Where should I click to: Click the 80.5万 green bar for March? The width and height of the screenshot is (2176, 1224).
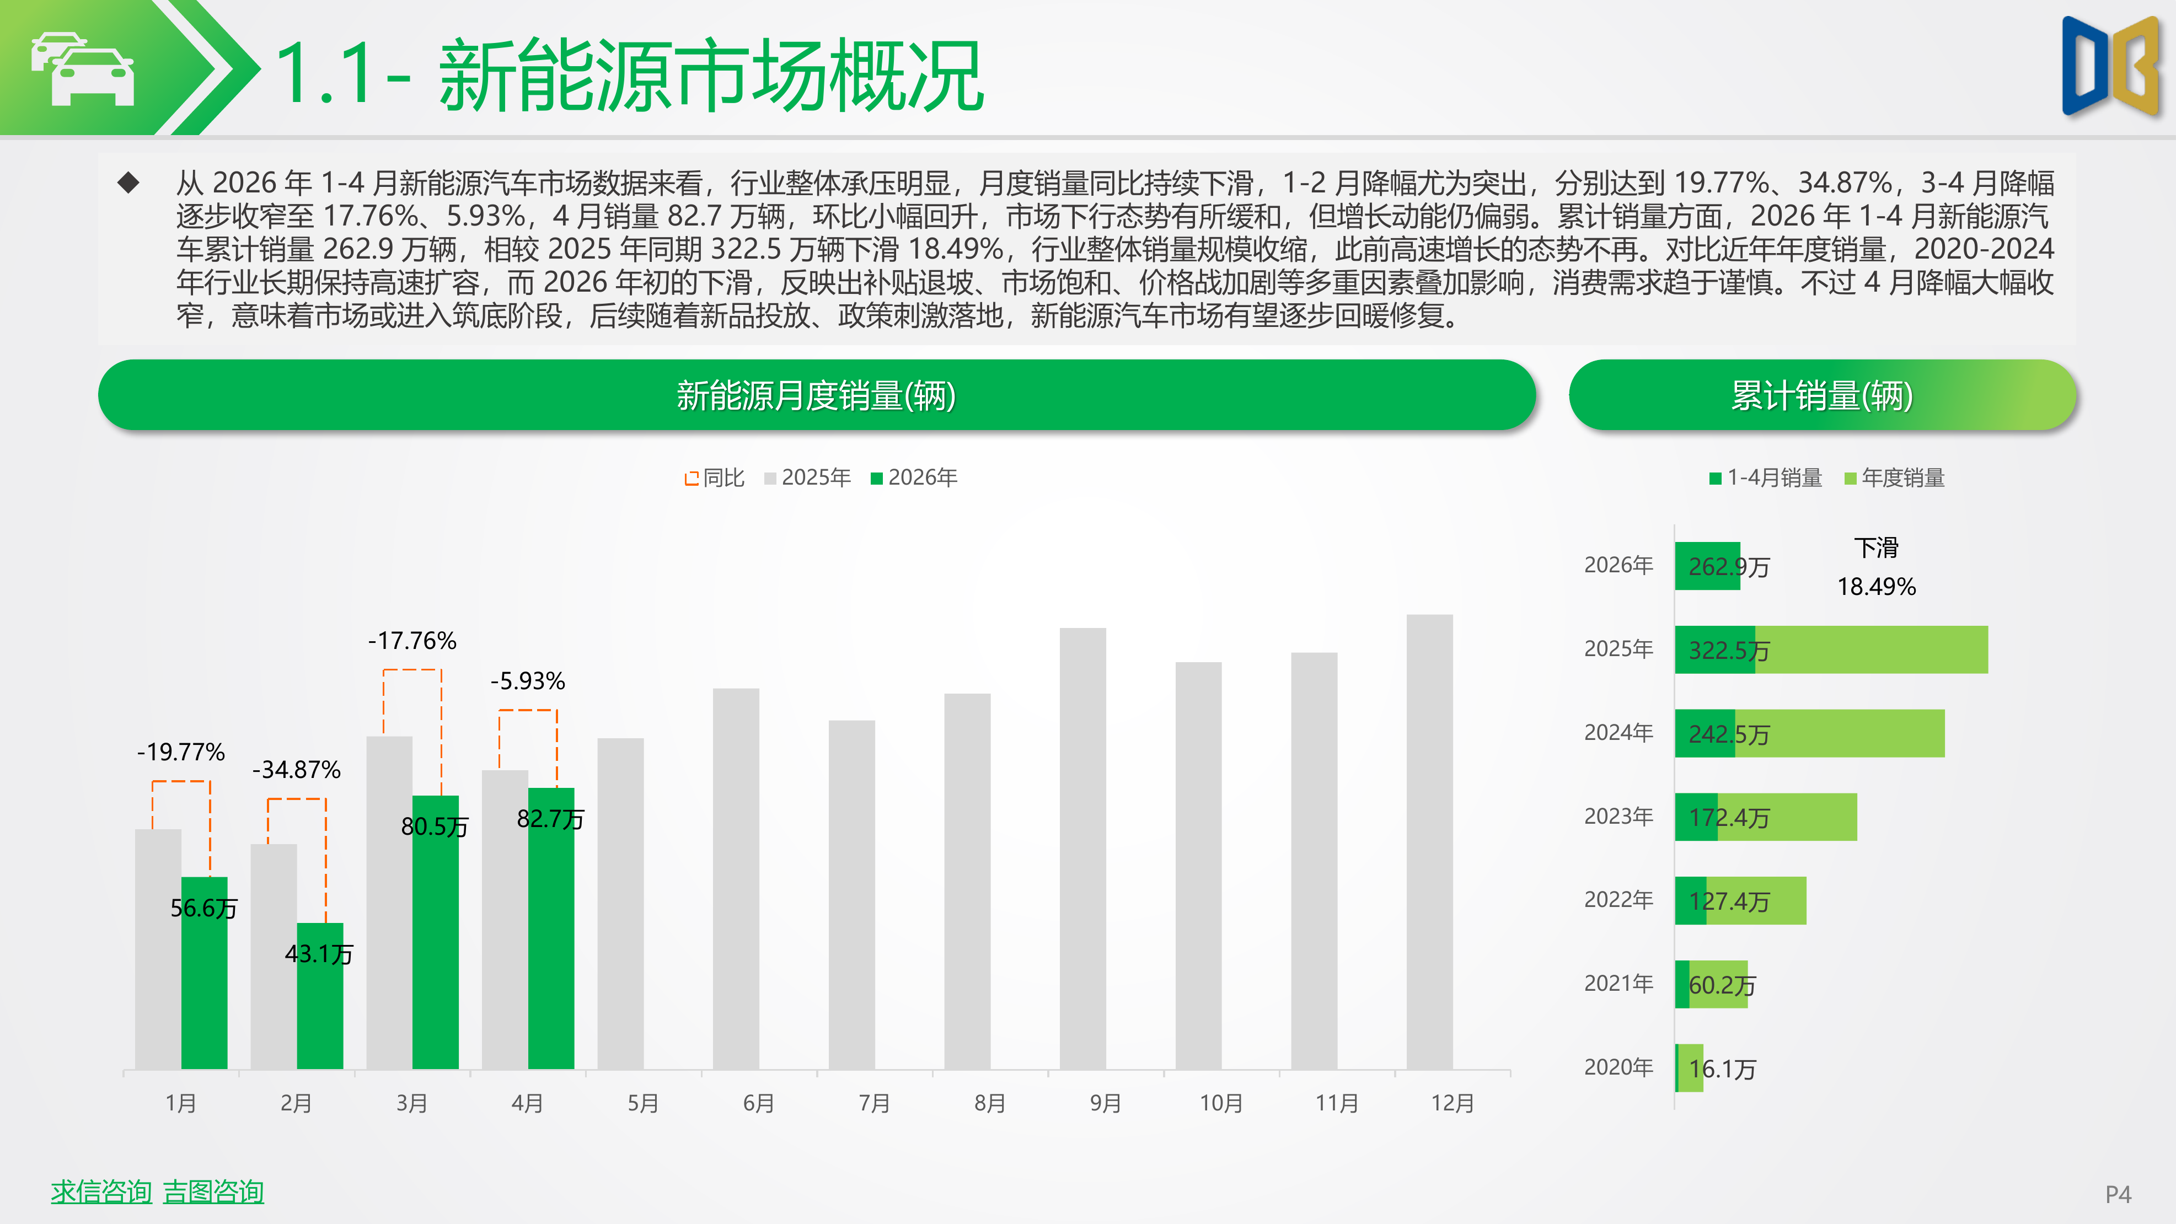436,932
